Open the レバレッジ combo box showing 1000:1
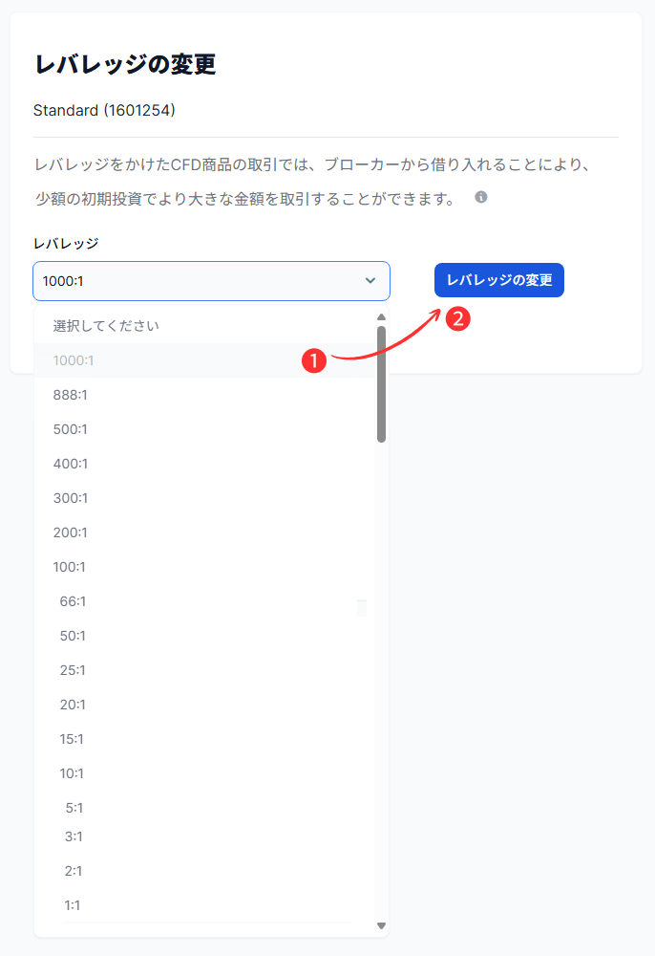 coord(210,281)
